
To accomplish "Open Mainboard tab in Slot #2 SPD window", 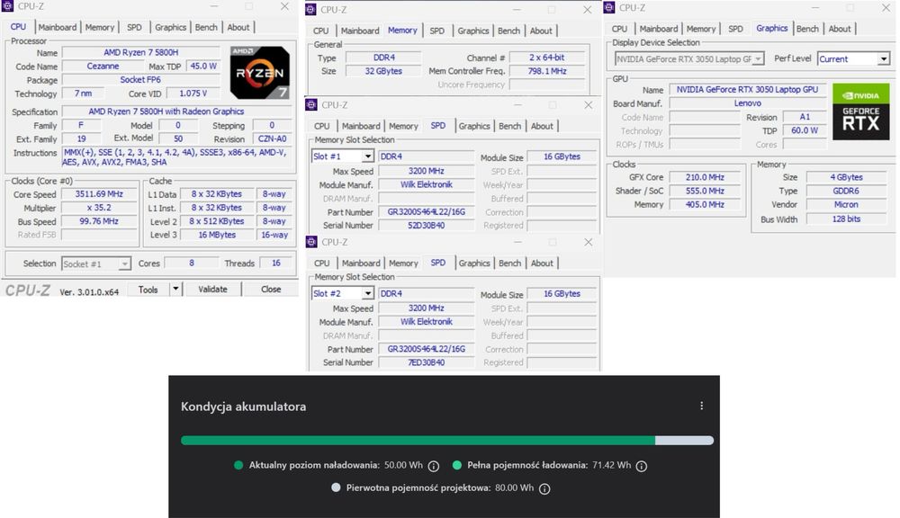I will [361, 263].
